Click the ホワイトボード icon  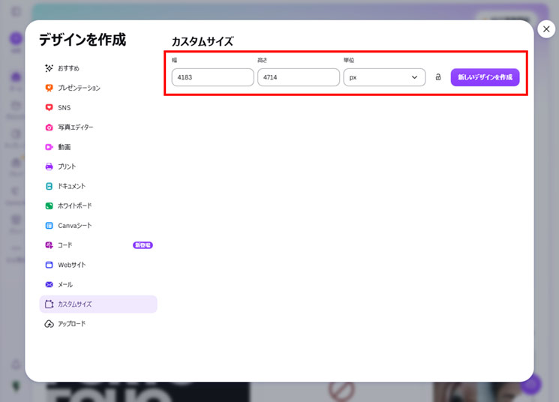click(x=50, y=205)
